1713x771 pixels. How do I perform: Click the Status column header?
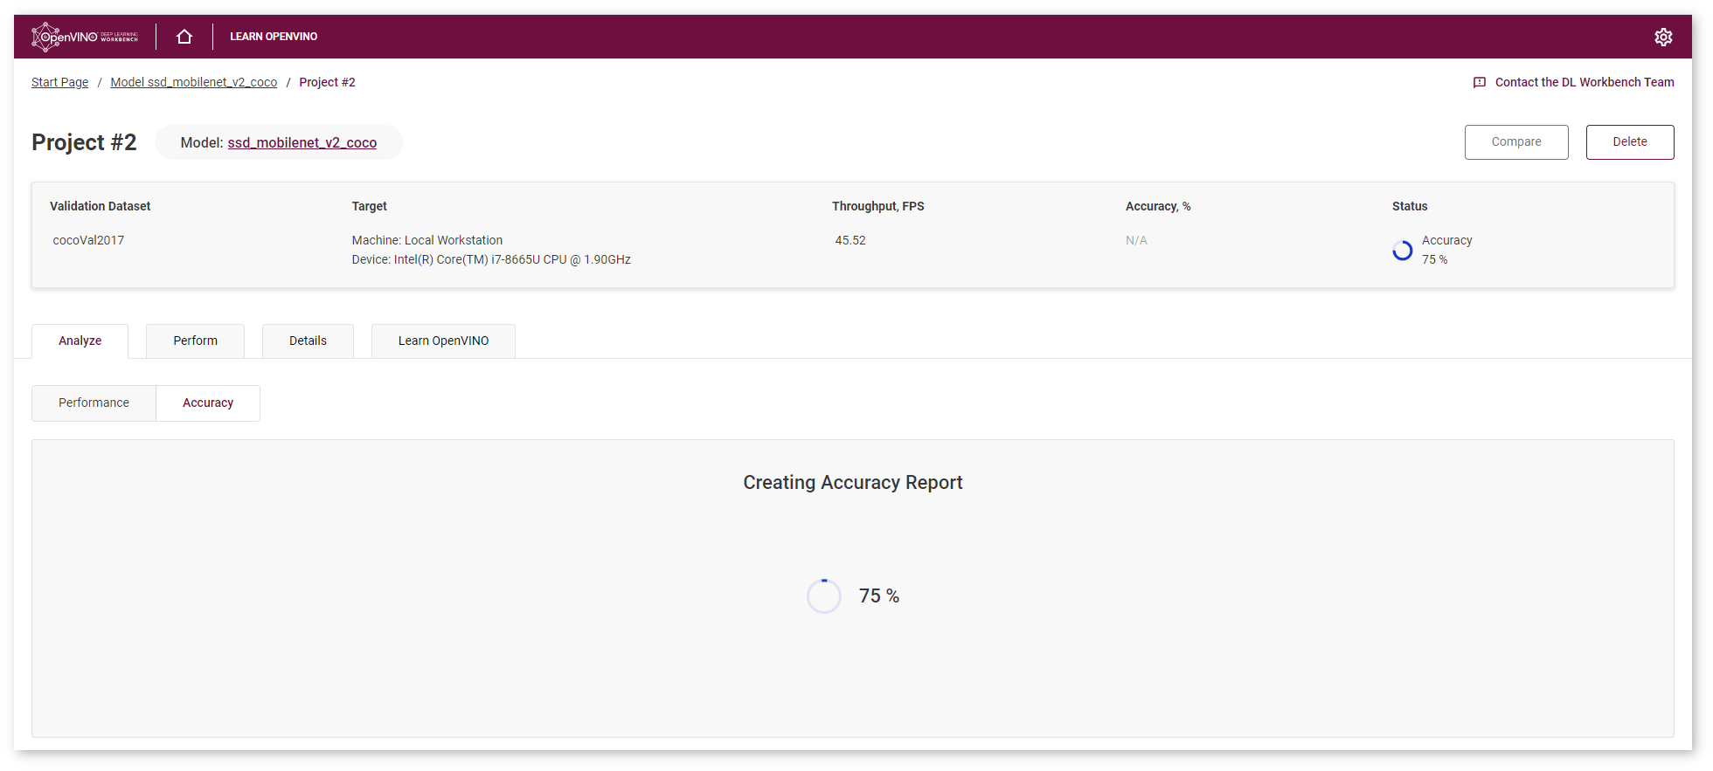click(x=1410, y=206)
